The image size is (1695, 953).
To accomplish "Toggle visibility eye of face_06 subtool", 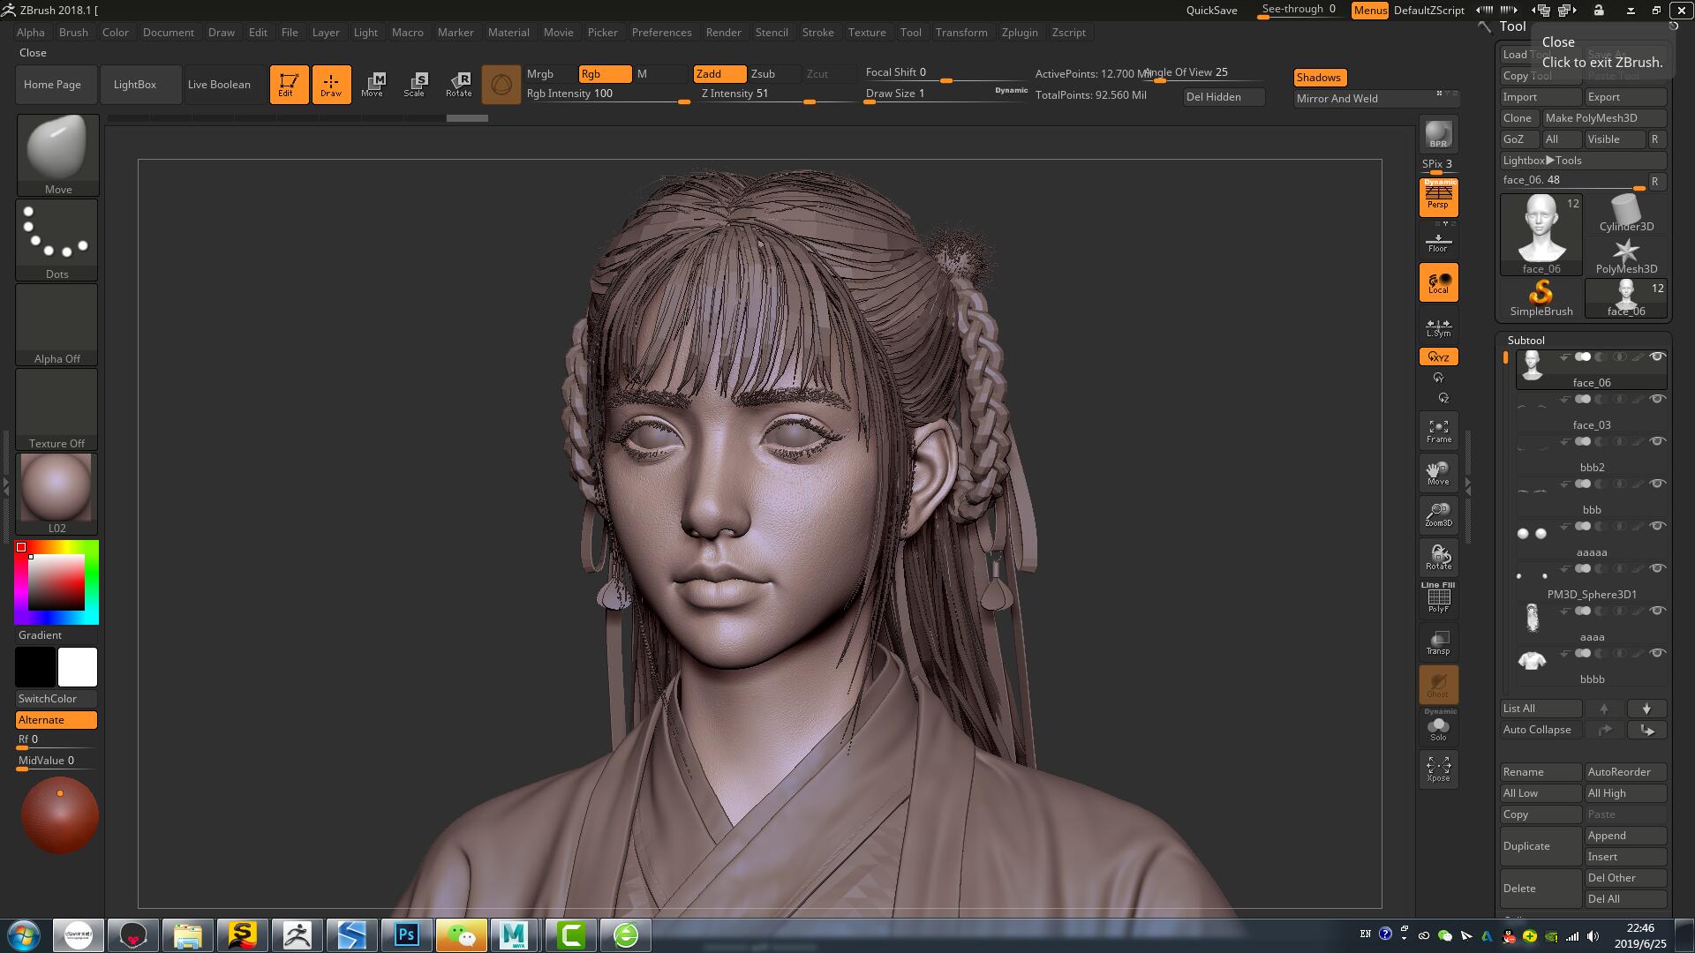I will coord(1657,357).
